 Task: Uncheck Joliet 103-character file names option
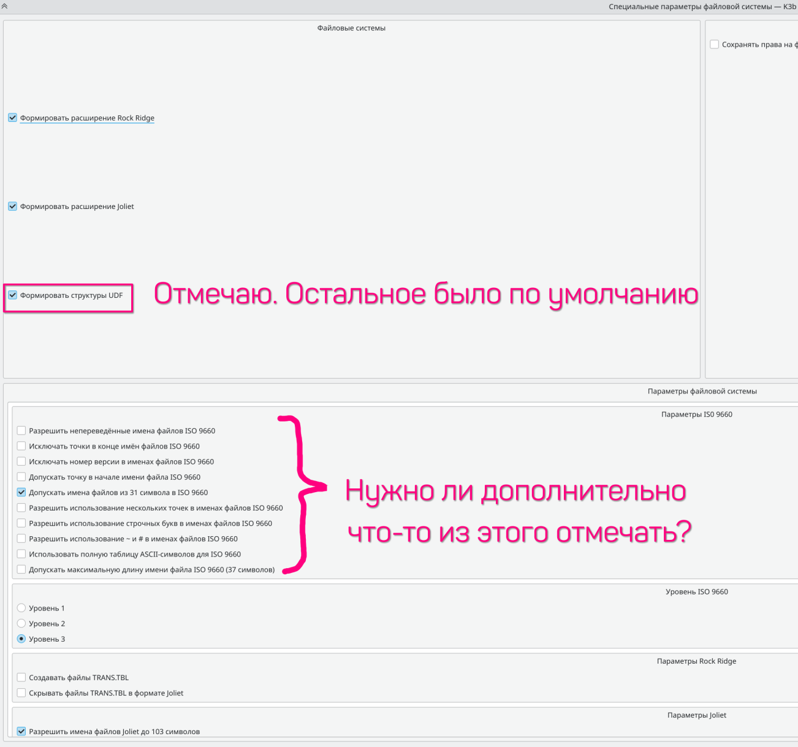coord(21,731)
